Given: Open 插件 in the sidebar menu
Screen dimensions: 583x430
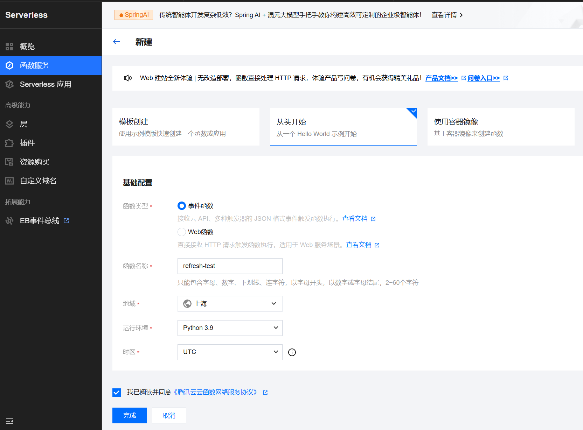Looking at the screenshot, I should tap(51, 143).
